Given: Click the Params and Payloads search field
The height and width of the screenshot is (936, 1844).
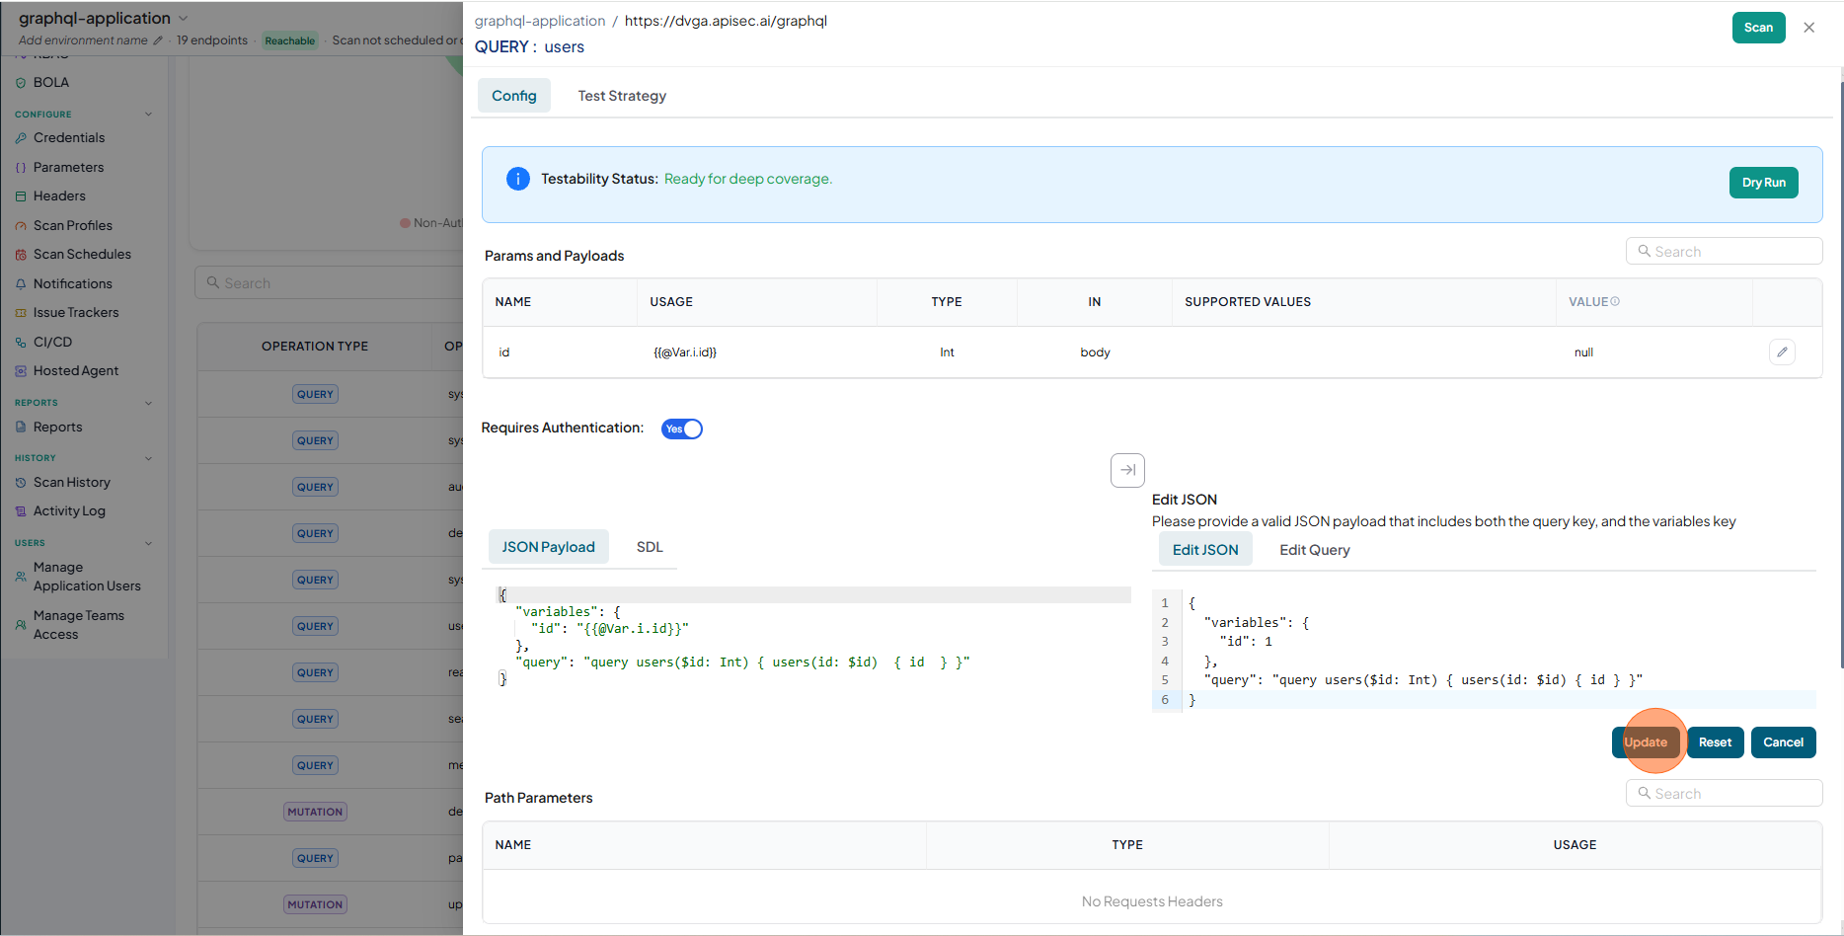Looking at the screenshot, I should click(1724, 252).
